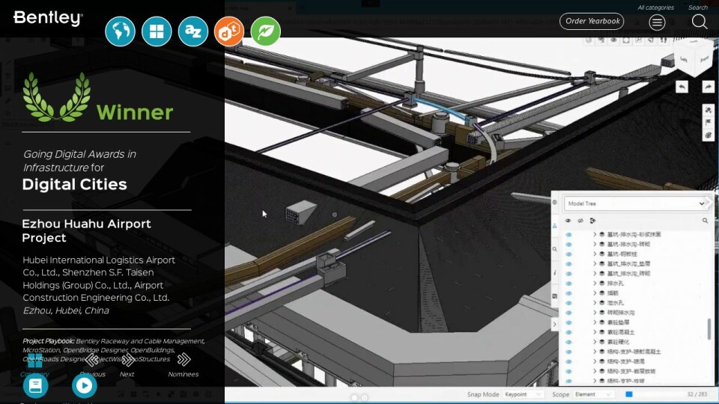Open the A-Z index icon
This screenshot has width=719, height=404.
click(193, 31)
